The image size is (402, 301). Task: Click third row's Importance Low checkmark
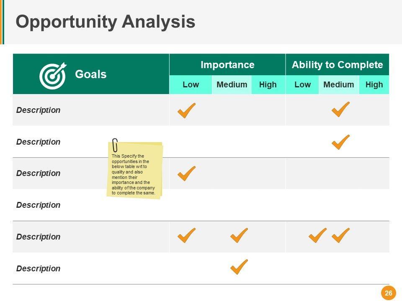coord(186,173)
